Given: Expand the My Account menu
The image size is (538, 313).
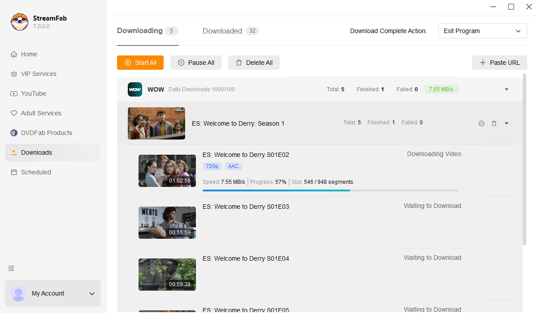Looking at the screenshot, I should [92, 294].
